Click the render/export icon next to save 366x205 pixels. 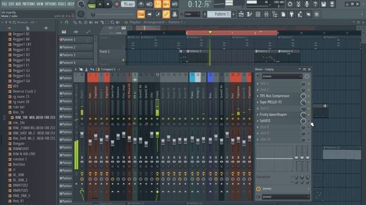point(332,4)
